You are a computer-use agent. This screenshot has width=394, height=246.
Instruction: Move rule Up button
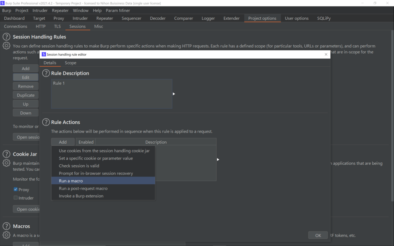(26, 104)
